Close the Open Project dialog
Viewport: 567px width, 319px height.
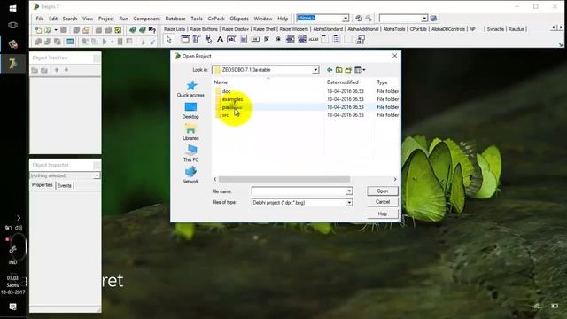394,56
